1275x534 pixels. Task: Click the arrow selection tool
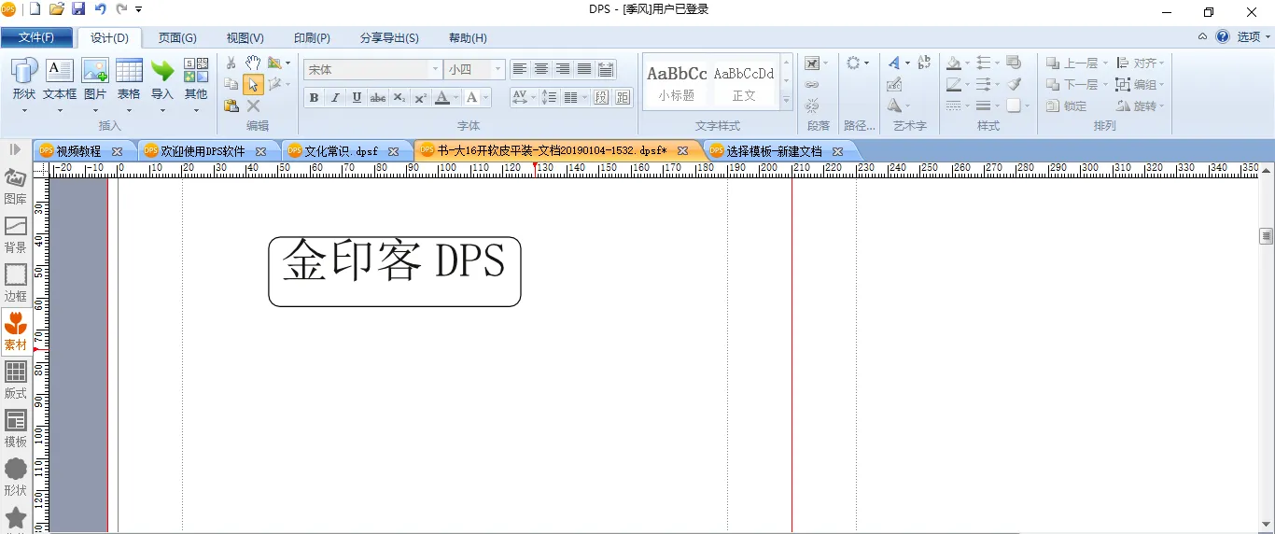click(253, 85)
